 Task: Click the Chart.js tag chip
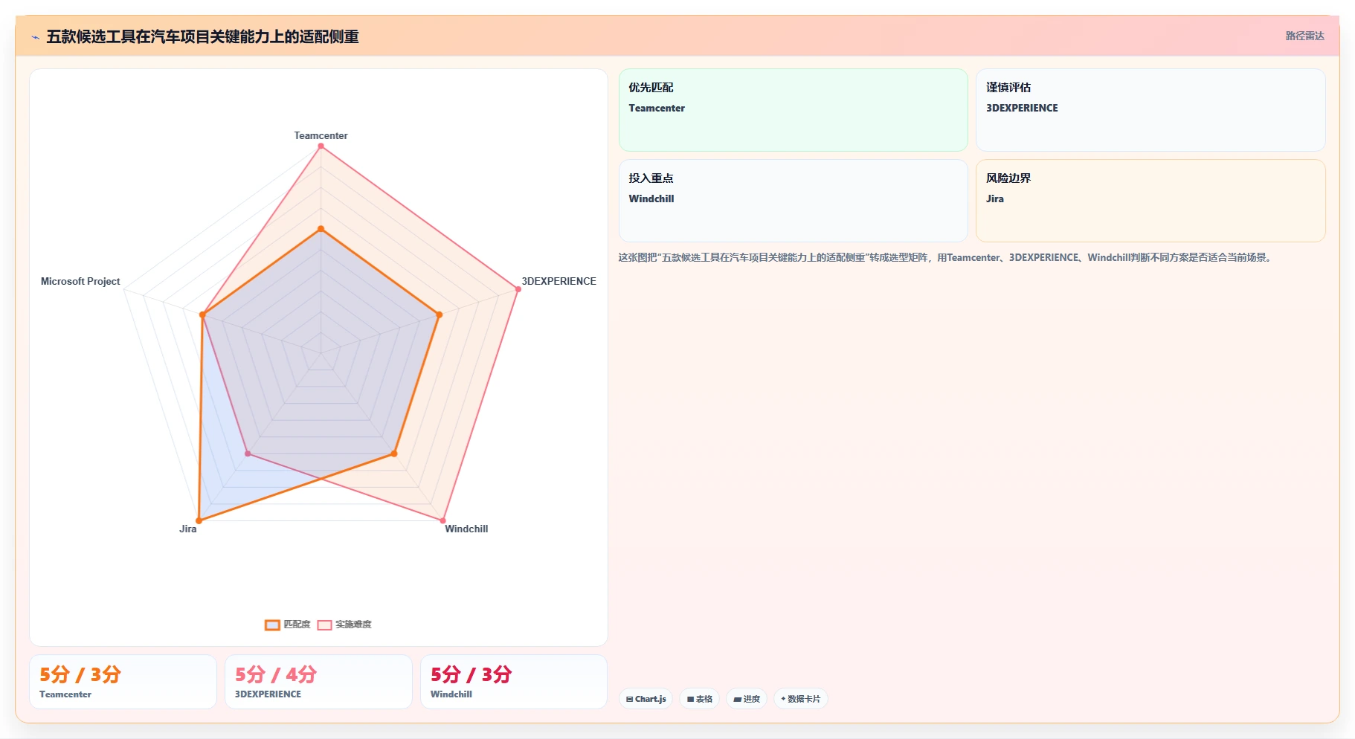[x=646, y=699]
